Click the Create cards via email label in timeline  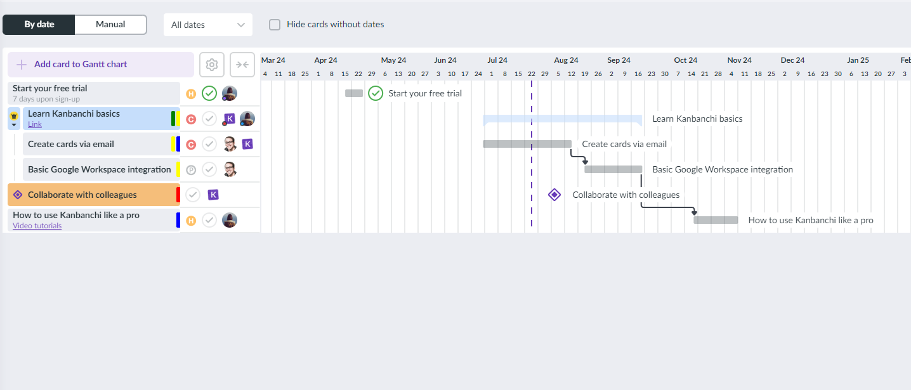[x=624, y=144]
